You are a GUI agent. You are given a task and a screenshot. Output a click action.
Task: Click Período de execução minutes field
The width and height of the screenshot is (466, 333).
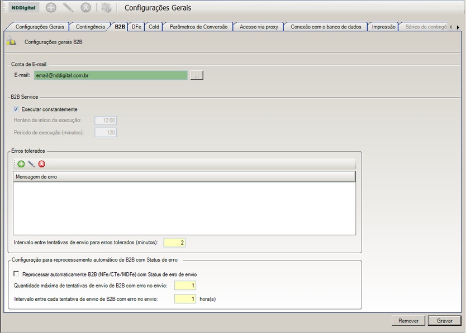pyautogui.click(x=106, y=133)
